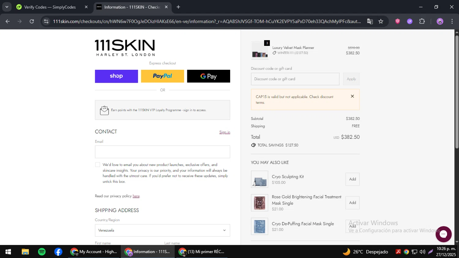Bookmark this page with the star icon
459x258 pixels.
point(381,21)
